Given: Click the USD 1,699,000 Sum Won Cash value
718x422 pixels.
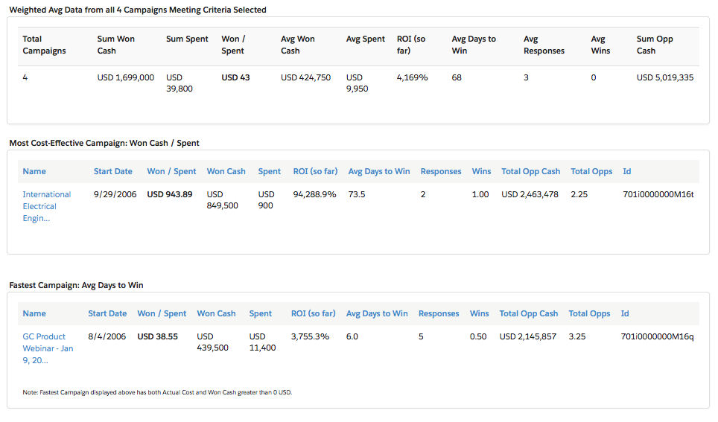Looking at the screenshot, I should click(125, 77).
